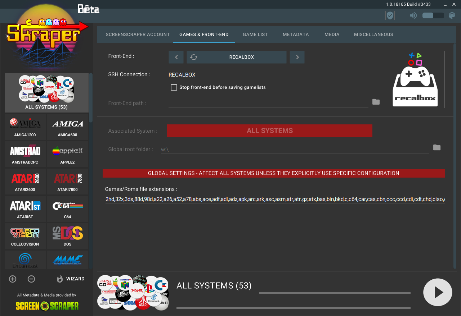Click the settings panel scrollbar

(455, 156)
